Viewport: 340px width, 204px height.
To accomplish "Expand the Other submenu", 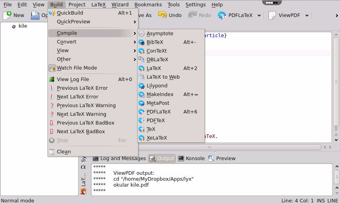I will [x=93, y=59].
